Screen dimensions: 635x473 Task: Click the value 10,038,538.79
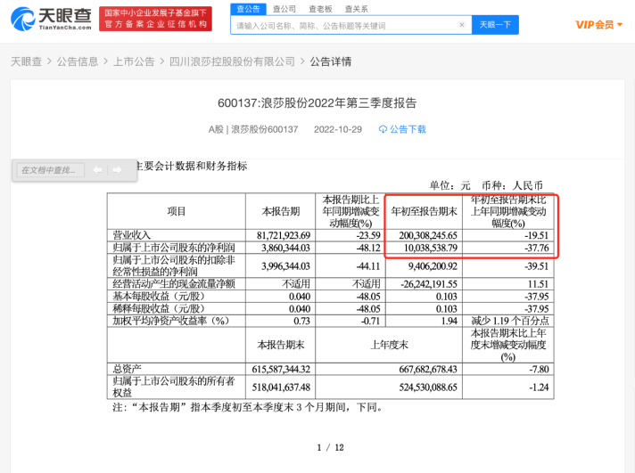point(431,248)
